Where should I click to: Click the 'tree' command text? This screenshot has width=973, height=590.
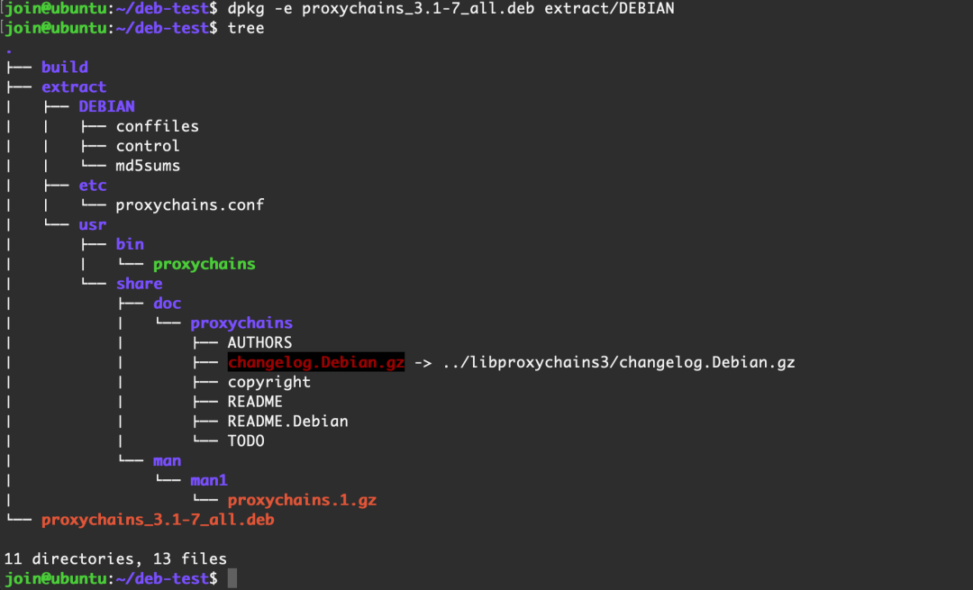(246, 28)
